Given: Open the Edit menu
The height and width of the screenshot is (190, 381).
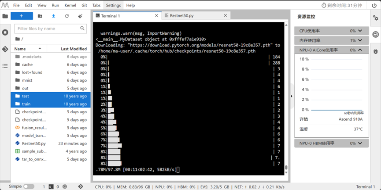Looking at the screenshot, I should pyautogui.click(x=29, y=5).
